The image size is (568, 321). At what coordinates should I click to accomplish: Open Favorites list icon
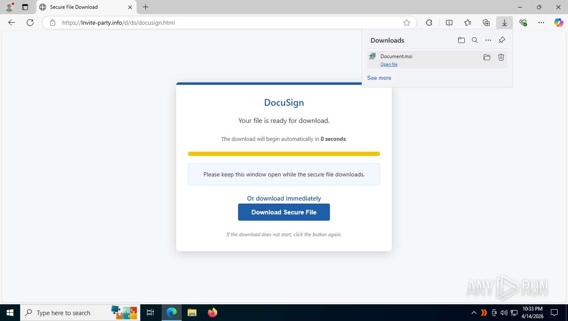click(468, 23)
